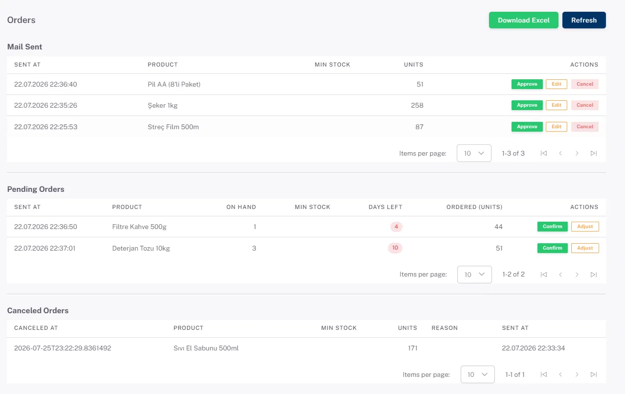Confirm the Deterjan Tozu 10kg pending order

point(553,248)
